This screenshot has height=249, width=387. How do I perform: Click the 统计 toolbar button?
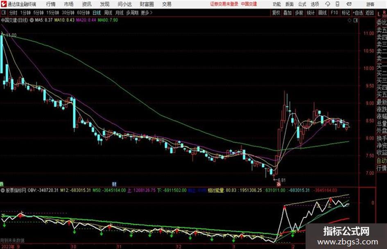click(310, 13)
